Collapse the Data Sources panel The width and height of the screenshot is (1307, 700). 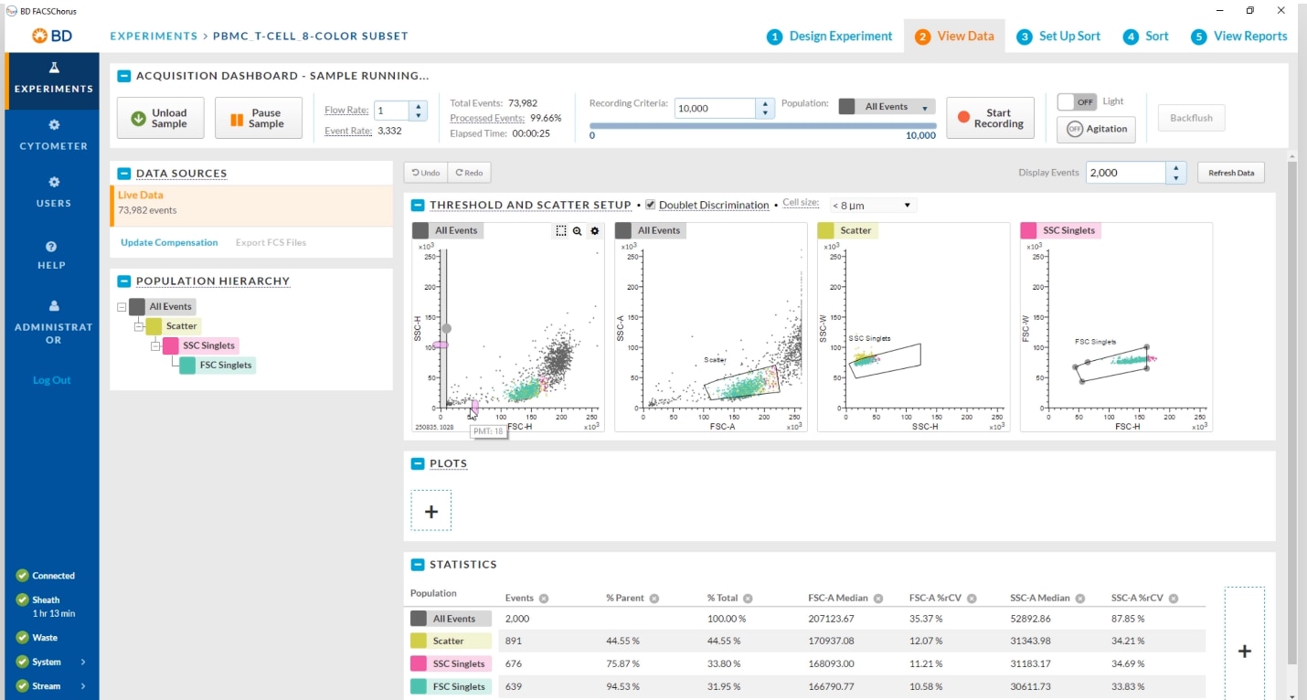[124, 173]
